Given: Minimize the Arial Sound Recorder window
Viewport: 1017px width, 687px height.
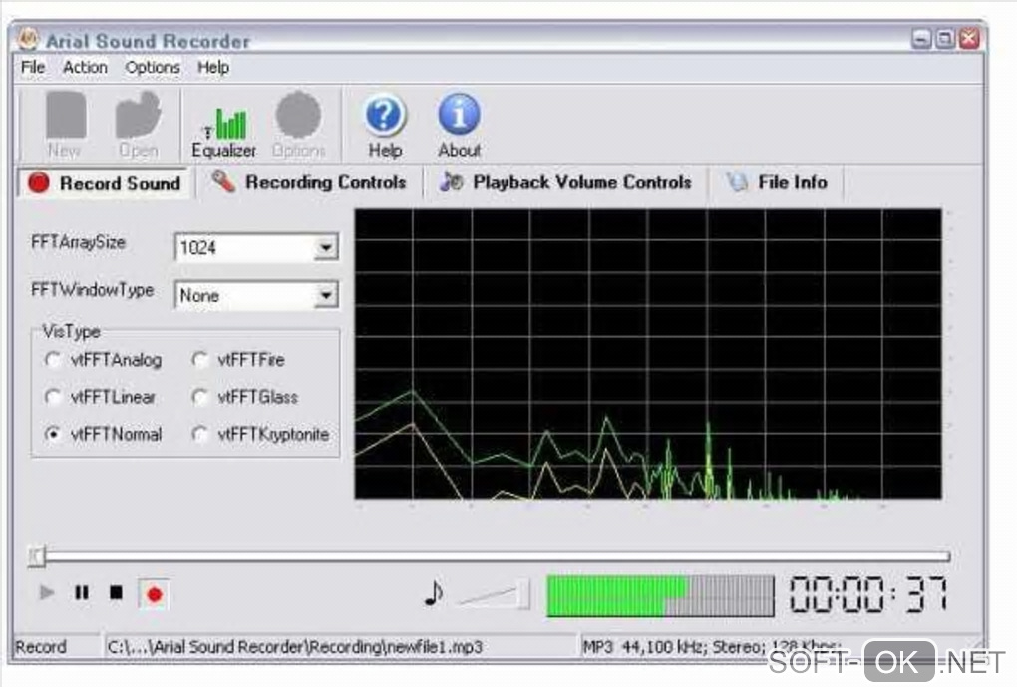Looking at the screenshot, I should coord(921,39).
